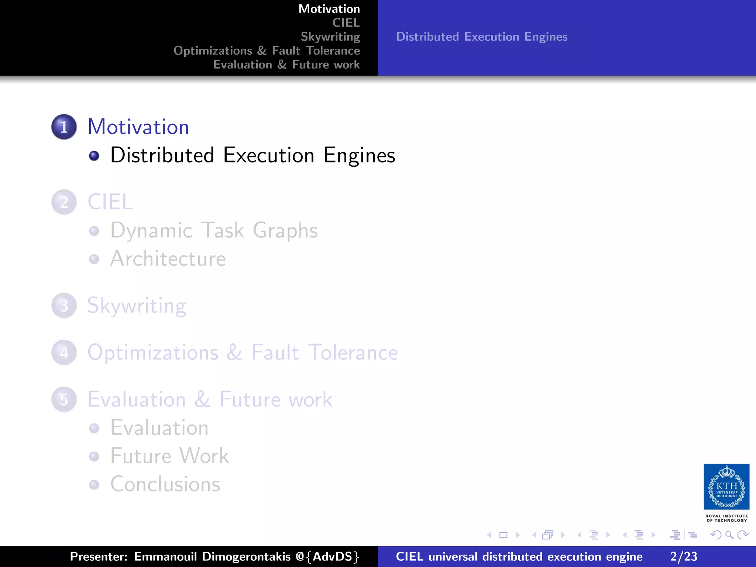Jump to Distributed Execution Engines subsection in the outline

click(253, 155)
